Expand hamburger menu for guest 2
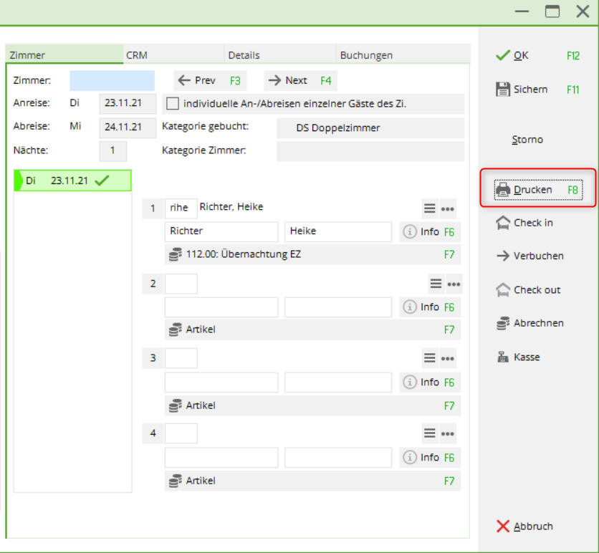 pos(436,284)
